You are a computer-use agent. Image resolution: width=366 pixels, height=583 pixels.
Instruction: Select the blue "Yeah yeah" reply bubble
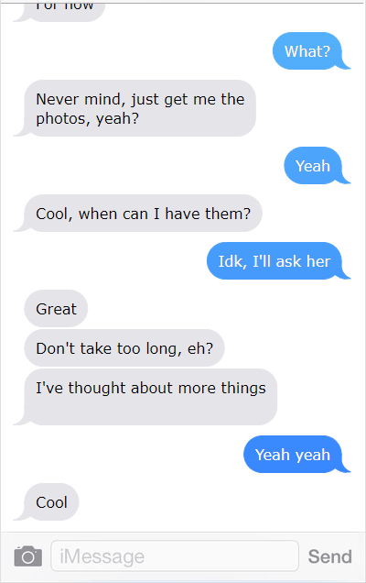pyautogui.click(x=293, y=454)
